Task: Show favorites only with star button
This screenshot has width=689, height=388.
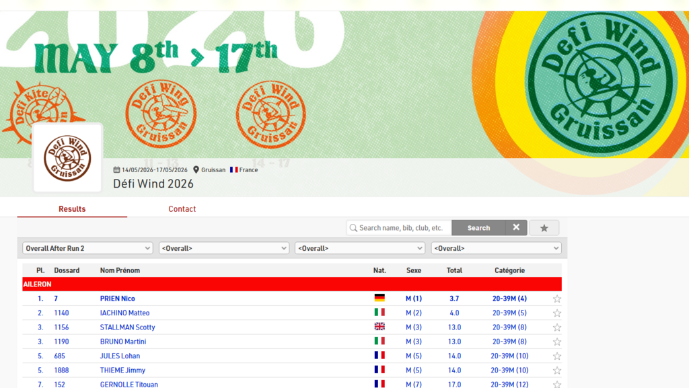Action: [544, 228]
